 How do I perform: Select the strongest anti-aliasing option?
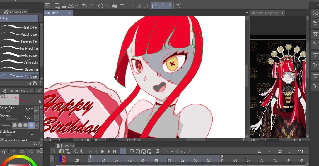pyautogui.click(x=31, y=125)
